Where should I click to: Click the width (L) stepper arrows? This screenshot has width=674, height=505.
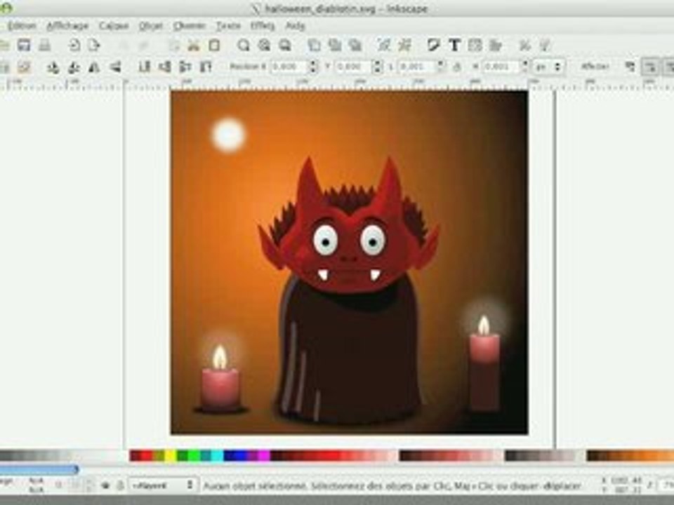tap(441, 67)
